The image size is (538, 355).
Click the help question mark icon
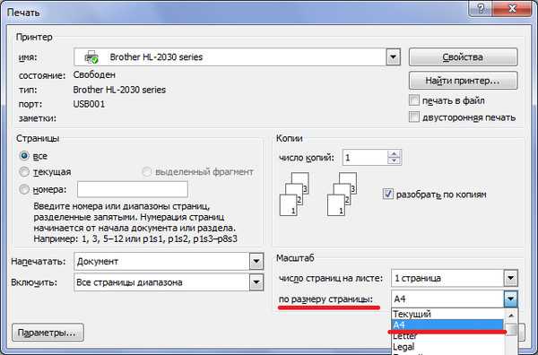481,8
